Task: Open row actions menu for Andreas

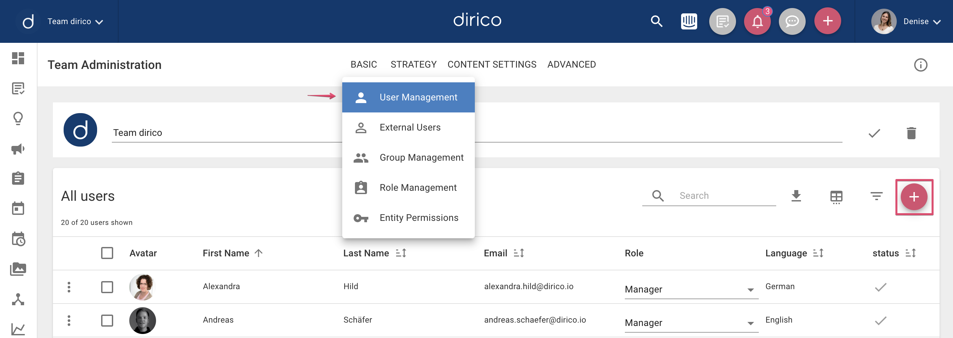Action: tap(69, 320)
